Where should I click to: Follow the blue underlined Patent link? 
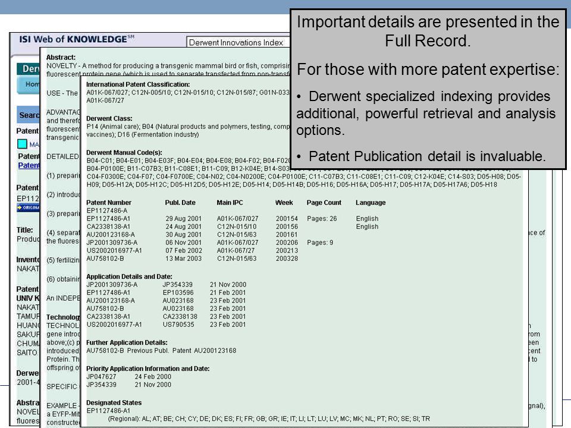coord(29,165)
